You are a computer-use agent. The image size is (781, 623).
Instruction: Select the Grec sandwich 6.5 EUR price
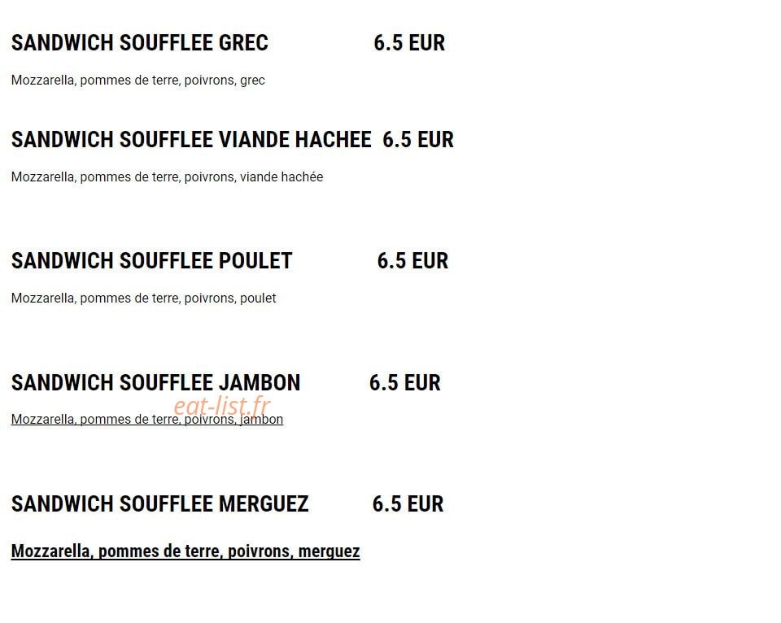tap(409, 43)
